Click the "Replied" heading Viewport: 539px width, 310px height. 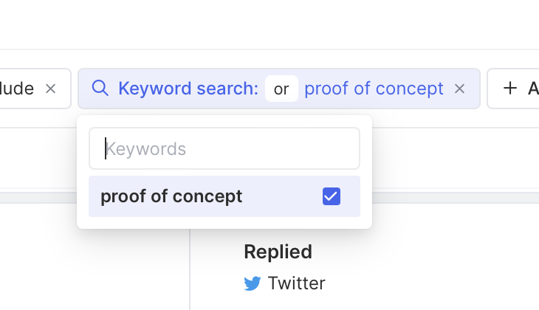278,252
